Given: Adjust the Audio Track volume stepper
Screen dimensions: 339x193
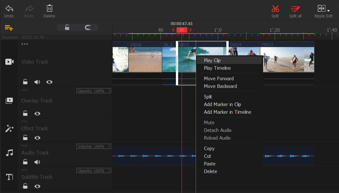Looking at the screenshot, I should (x=109, y=147).
